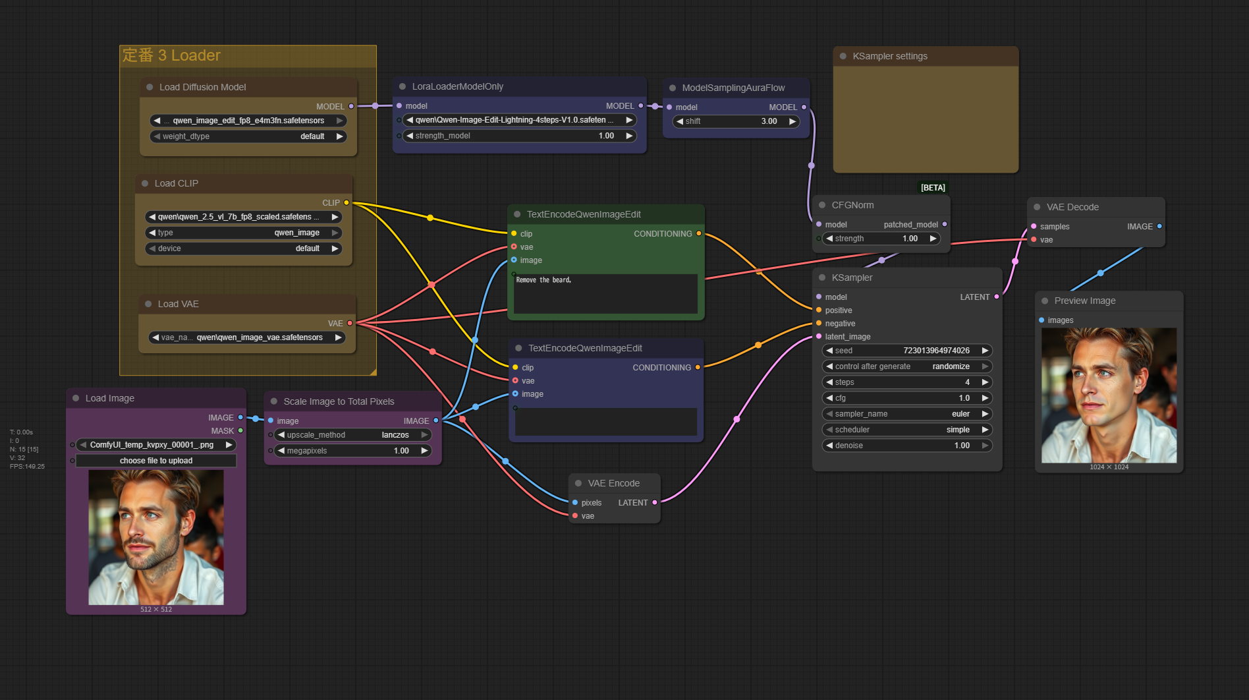Click the denoise value slider
This screenshot has width=1249, height=700.
[x=907, y=446]
